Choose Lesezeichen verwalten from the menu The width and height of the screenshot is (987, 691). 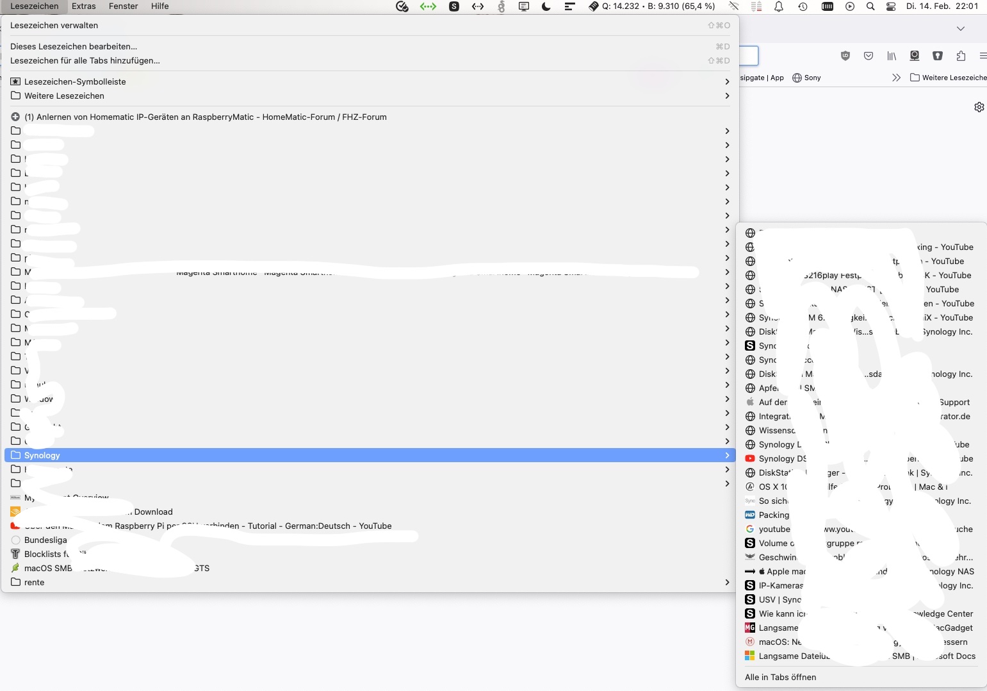54,26
